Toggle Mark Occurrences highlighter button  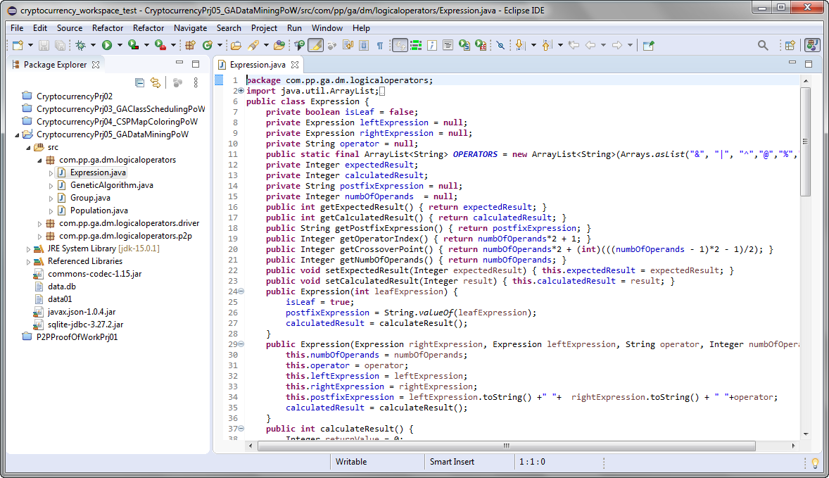315,45
